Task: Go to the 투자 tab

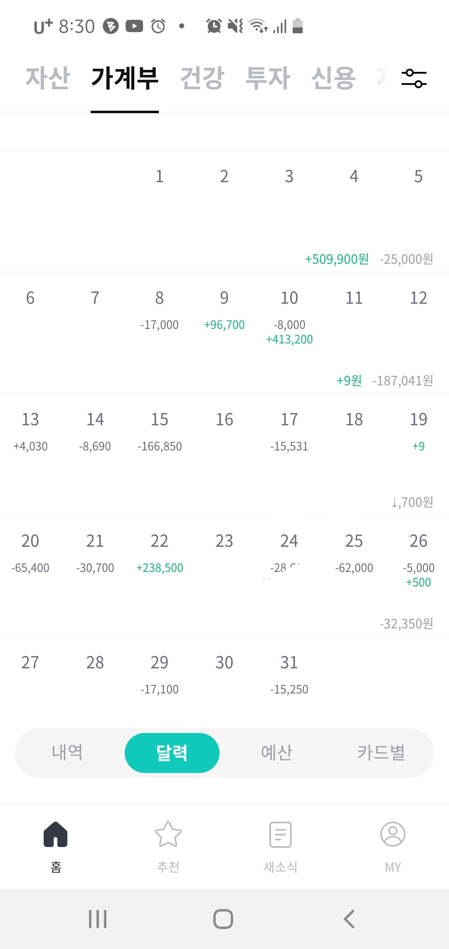Action: 267,78
